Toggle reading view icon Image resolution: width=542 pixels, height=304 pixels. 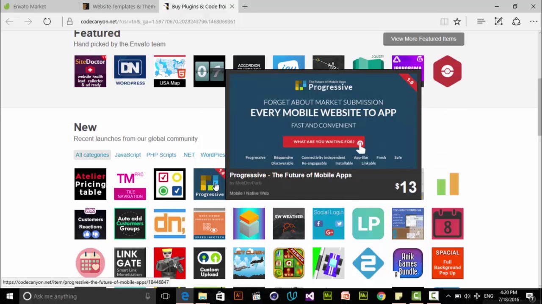coord(444,22)
